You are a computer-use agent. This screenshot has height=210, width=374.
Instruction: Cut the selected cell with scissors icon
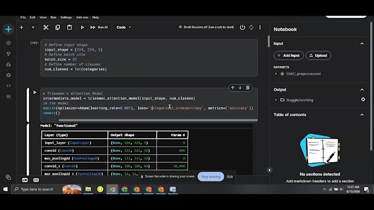click(x=46, y=27)
